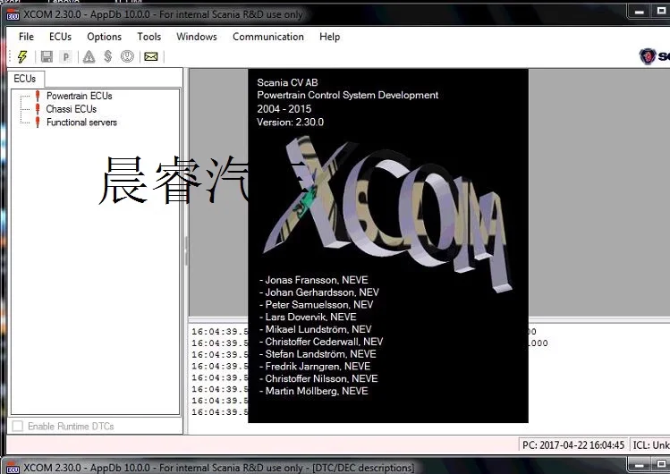Click 'Lars Dovervik, NEVE' credit line
The image size is (670, 474).
308,317
